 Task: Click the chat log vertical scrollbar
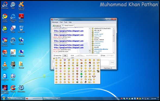[x=90, y=40]
